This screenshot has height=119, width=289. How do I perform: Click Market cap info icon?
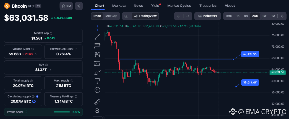(51, 33)
